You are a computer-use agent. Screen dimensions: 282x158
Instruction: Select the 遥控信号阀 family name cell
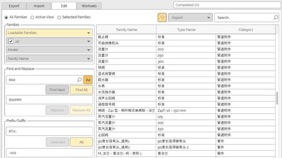coord(126,104)
